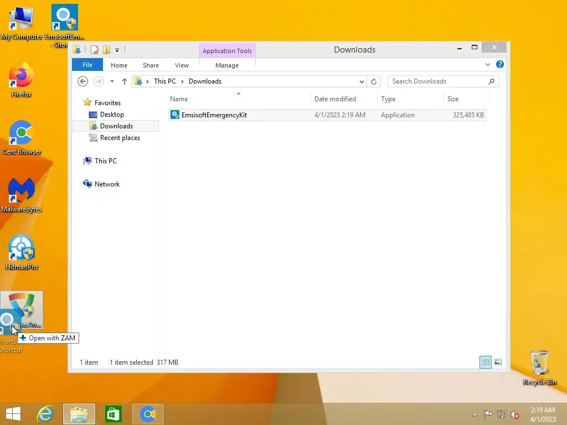The image size is (567, 425).
Task: Click the 4/1/2023 2:19 AM date cell
Action: click(339, 115)
